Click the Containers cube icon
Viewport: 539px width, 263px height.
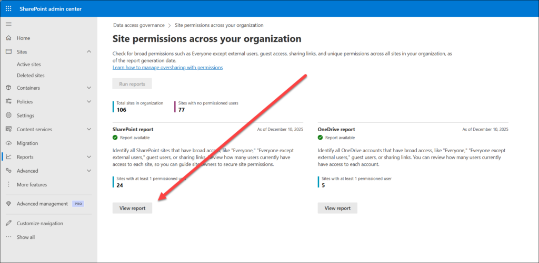pyautogui.click(x=8, y=88)
